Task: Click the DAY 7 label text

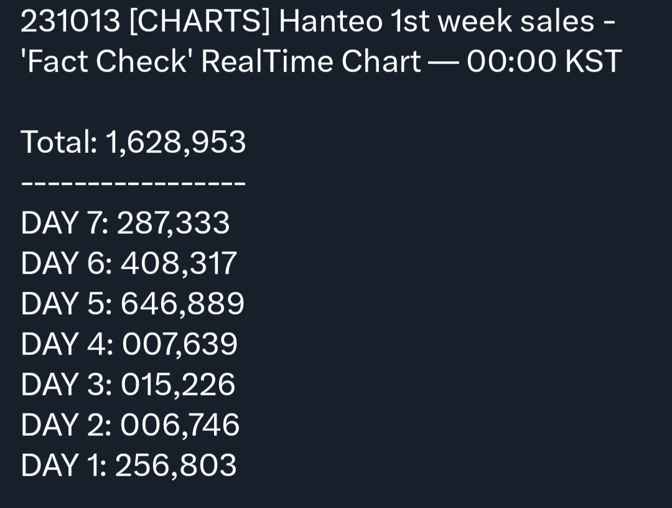Action: (64, 223)
